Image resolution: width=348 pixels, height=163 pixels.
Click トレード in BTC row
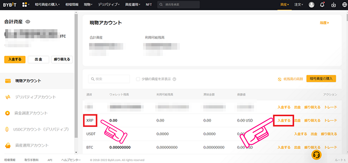pos(331,147)
